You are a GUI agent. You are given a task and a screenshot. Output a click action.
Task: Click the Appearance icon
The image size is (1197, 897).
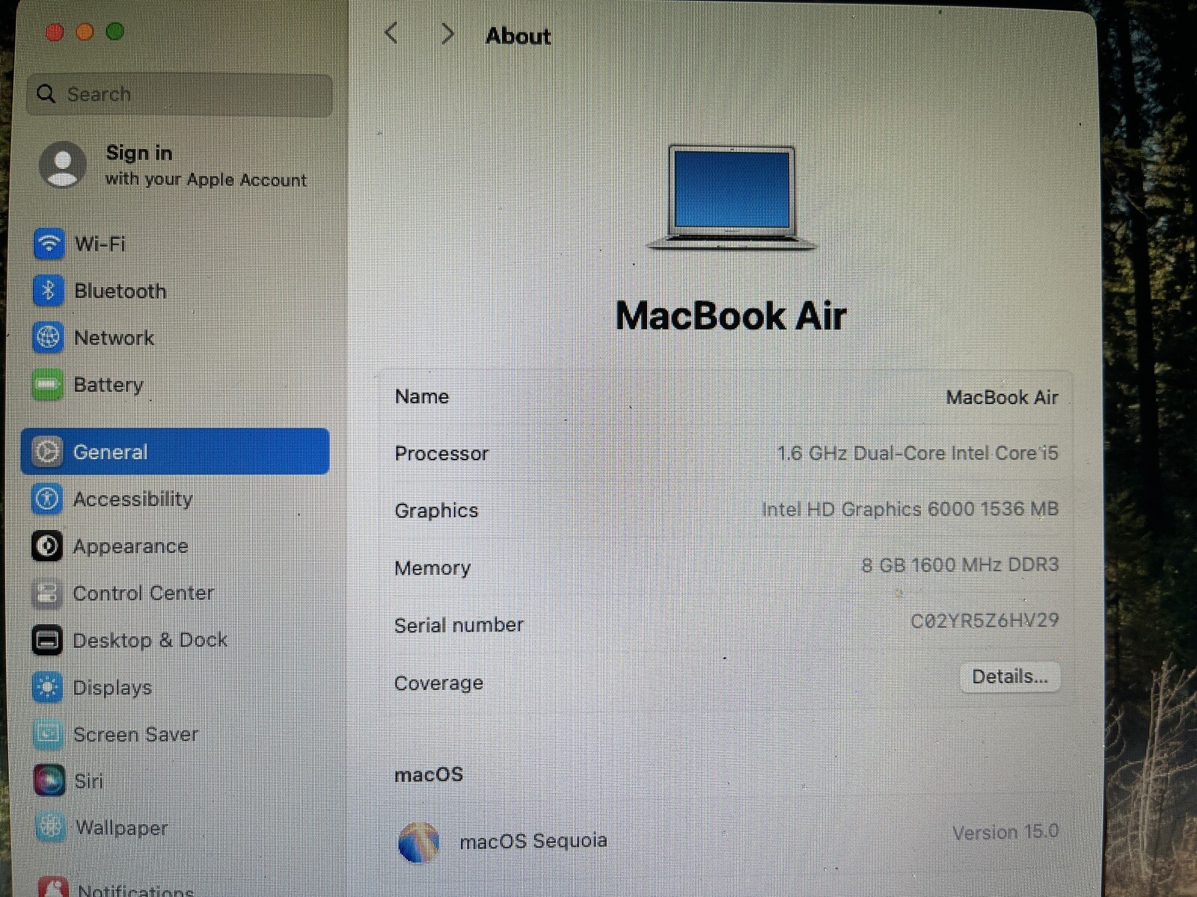point(47,546)
